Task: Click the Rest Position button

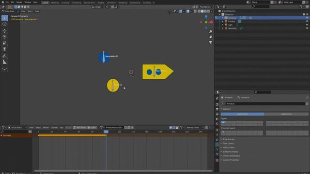Action: pyautogui.click(x=286, y=114)
